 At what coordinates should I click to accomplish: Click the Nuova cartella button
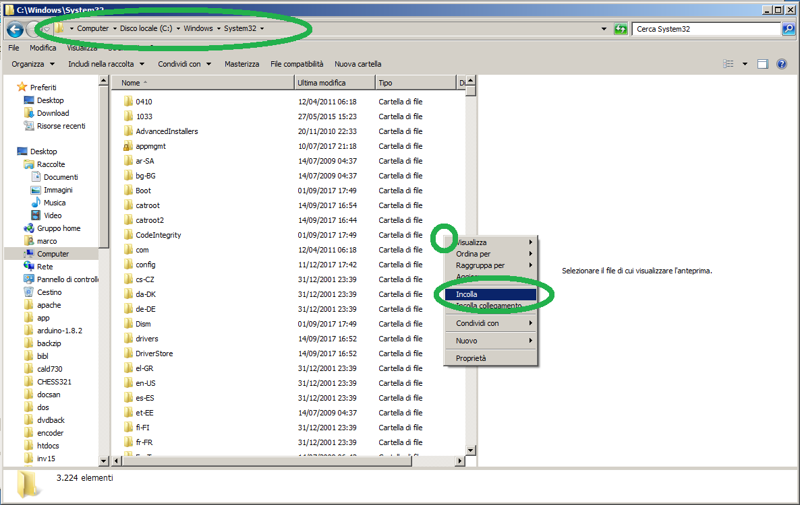pyautogui.click(x=358, y=64)
